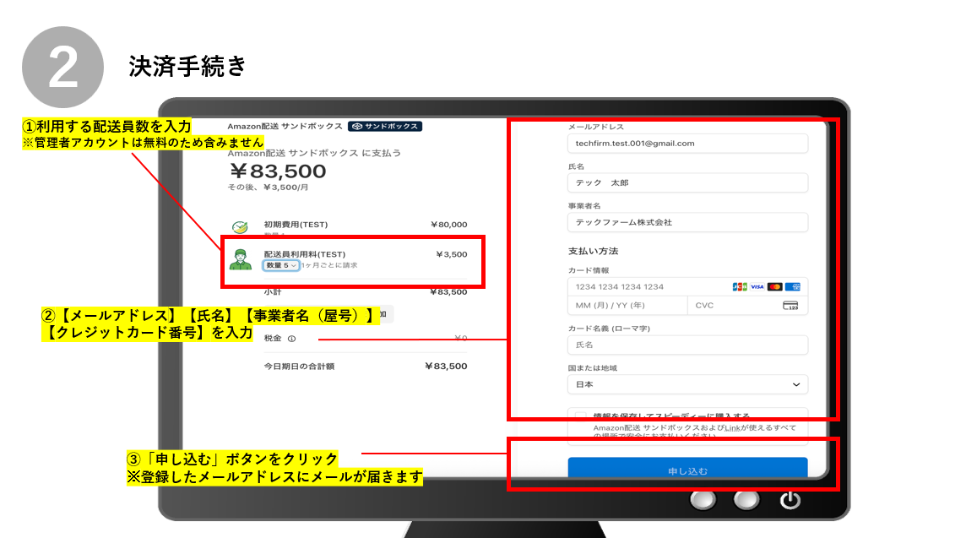
Task: Open the 数量 5 quantity dropdown
Action: (280, 265)
